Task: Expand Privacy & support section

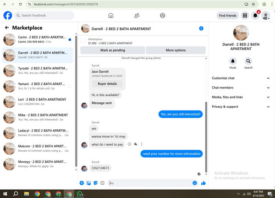Action: [241, 107]
